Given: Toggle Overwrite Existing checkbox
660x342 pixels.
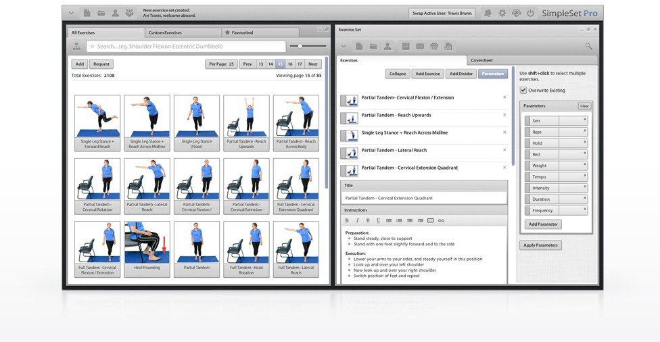Looking at the screenshot, I should tap(523, 90).
